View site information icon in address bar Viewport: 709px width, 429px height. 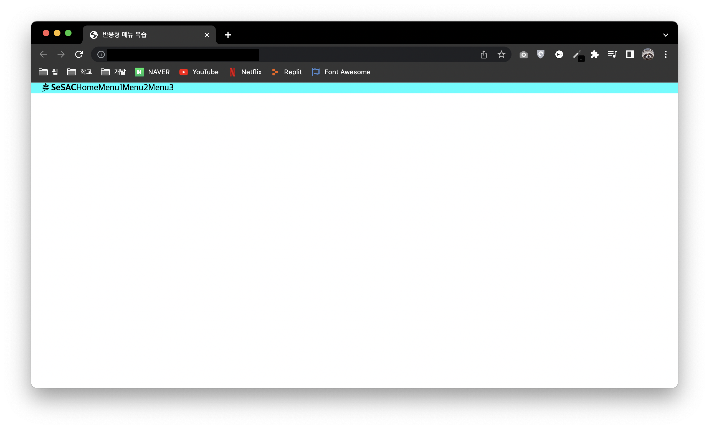(x=101, y=54)
